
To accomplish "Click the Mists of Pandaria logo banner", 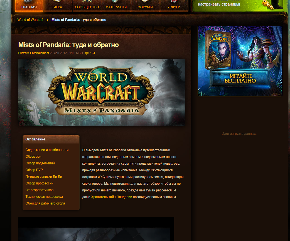I will tap(102, 92).
